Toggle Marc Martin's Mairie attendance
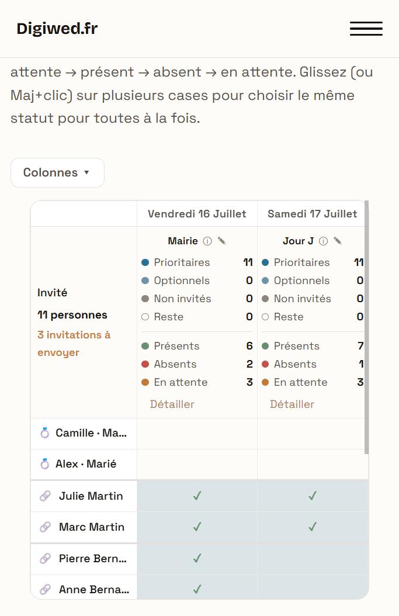The height and width of the screenshot is (616, 399). coord(197,527)
